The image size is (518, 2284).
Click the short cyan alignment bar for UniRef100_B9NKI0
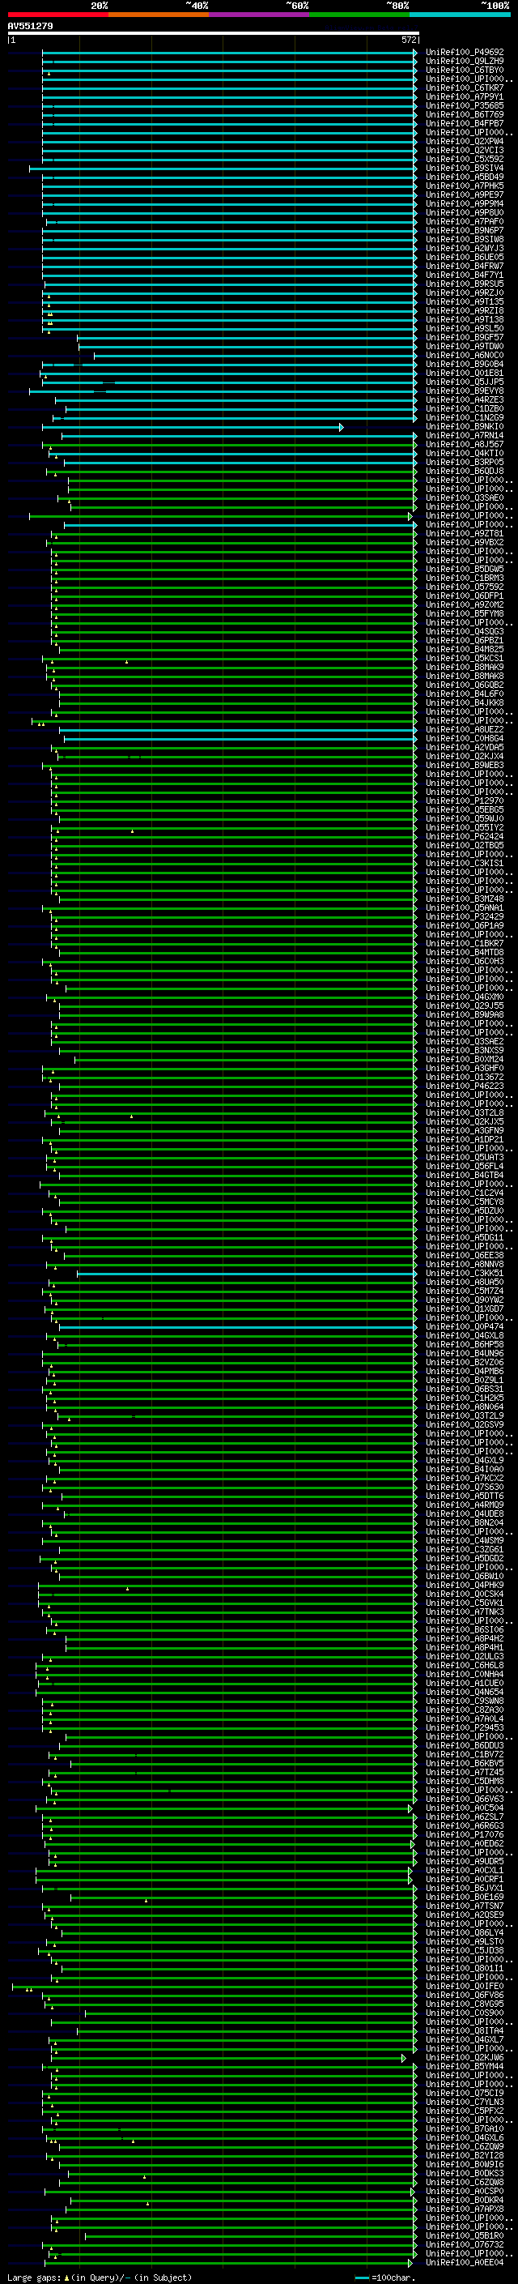[192, 427]
